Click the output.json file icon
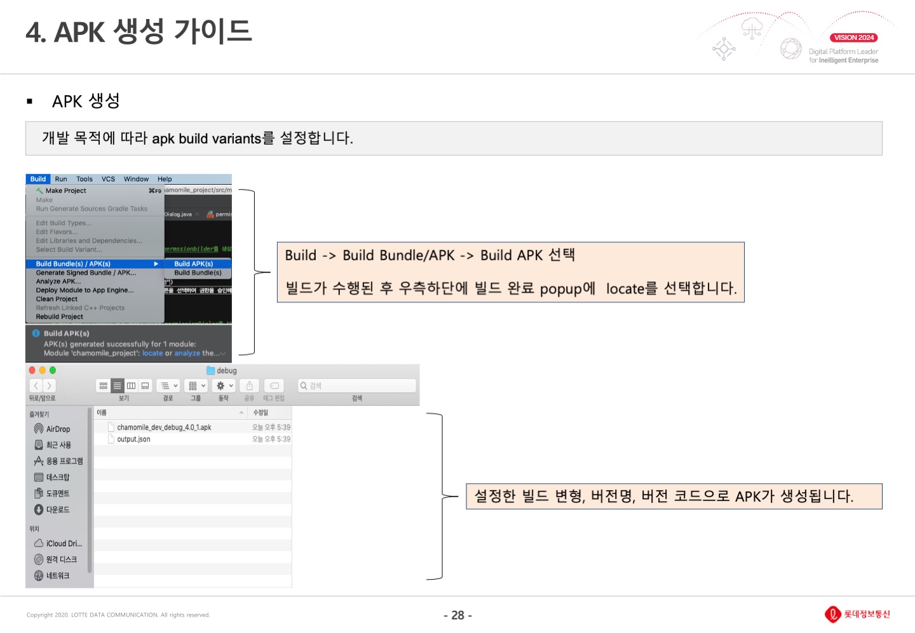 click(111, 439)
